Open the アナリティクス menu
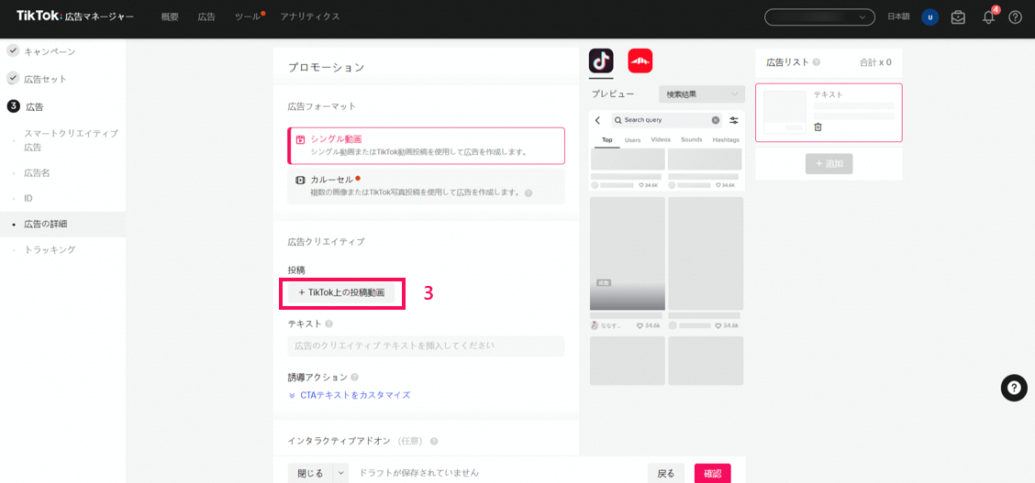 pyautogui.click(x=309, y=17)
